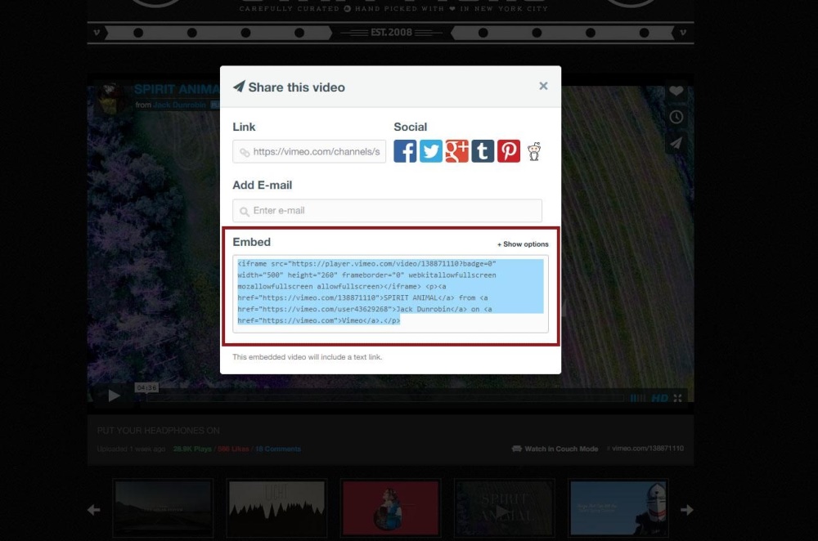Click the Vimeo v icon at left of banner
Viewport: 818px width, 541px height.
[x=97, y=33]
